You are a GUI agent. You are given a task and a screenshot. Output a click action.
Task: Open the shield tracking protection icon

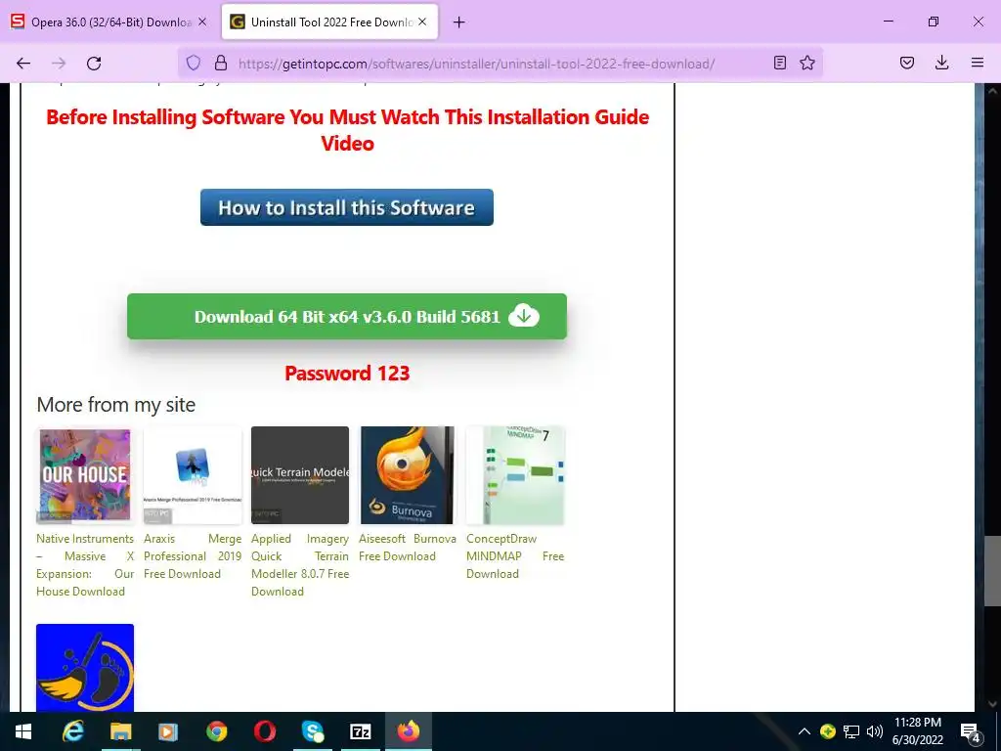click(x=194, y=63)
